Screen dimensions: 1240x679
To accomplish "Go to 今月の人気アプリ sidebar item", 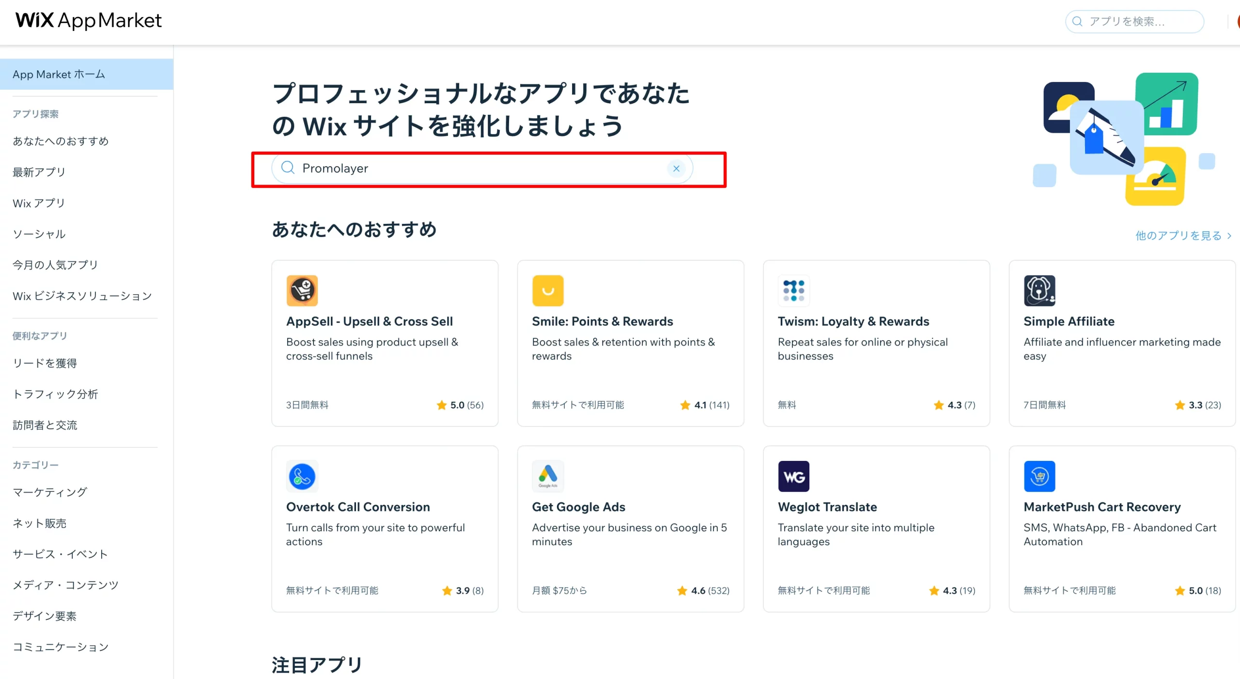I will coord(55,265).
